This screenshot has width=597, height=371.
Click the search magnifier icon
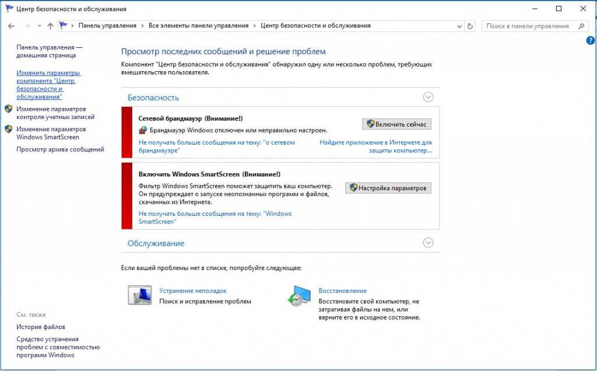point(581,26)
